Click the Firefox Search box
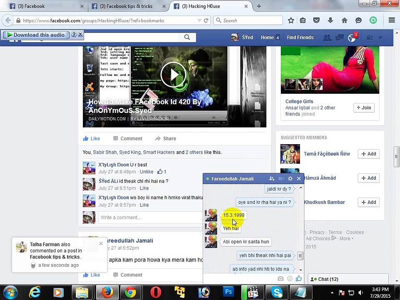The height and width of the screenshot is (300, 400). click(x=248, y=20)
